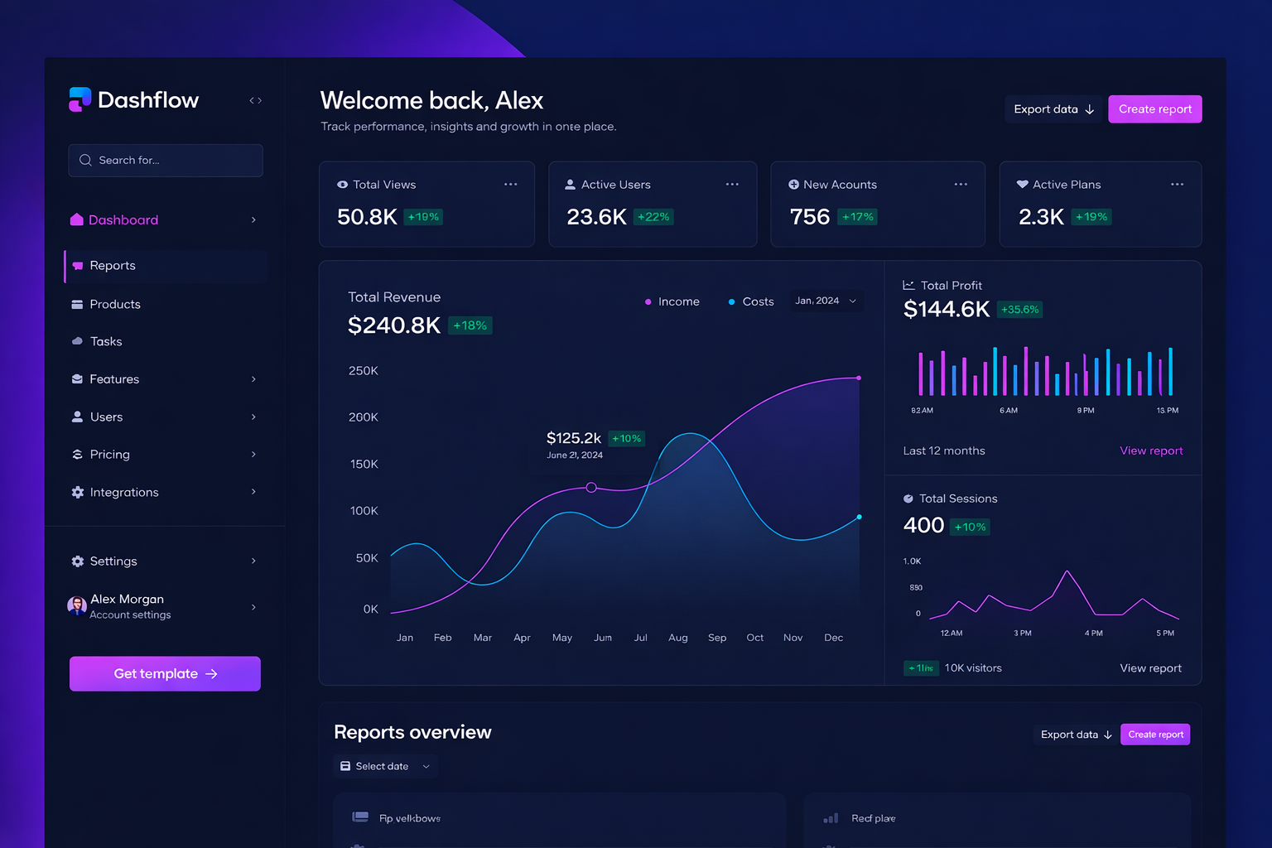1272x848 pixels.
Task: Select Integrations in the sidebar
Action: coord(124,492)
